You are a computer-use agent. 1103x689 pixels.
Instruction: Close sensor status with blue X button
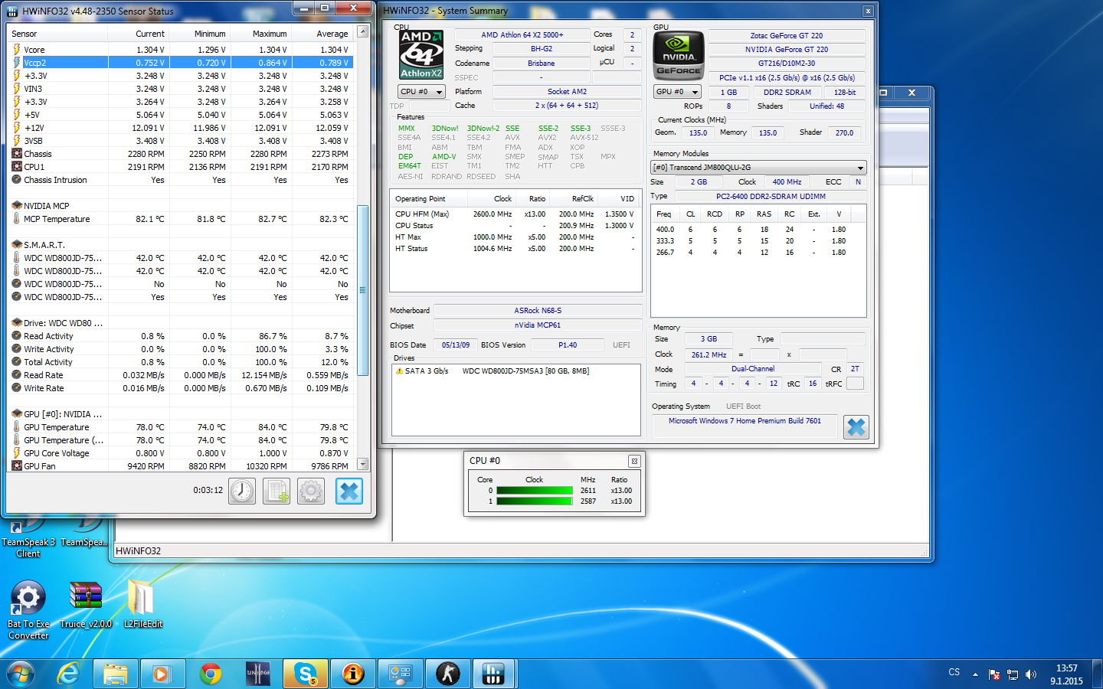click(x=349, y=491)
